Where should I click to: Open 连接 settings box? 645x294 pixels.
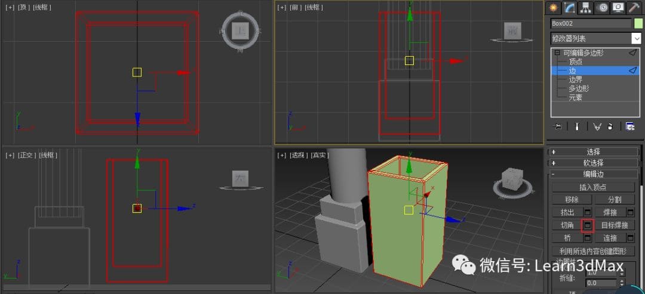click(x=631, y=238)
